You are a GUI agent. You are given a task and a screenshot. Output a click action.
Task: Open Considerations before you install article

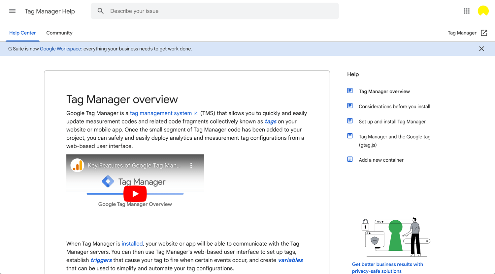tap(394, 107)
